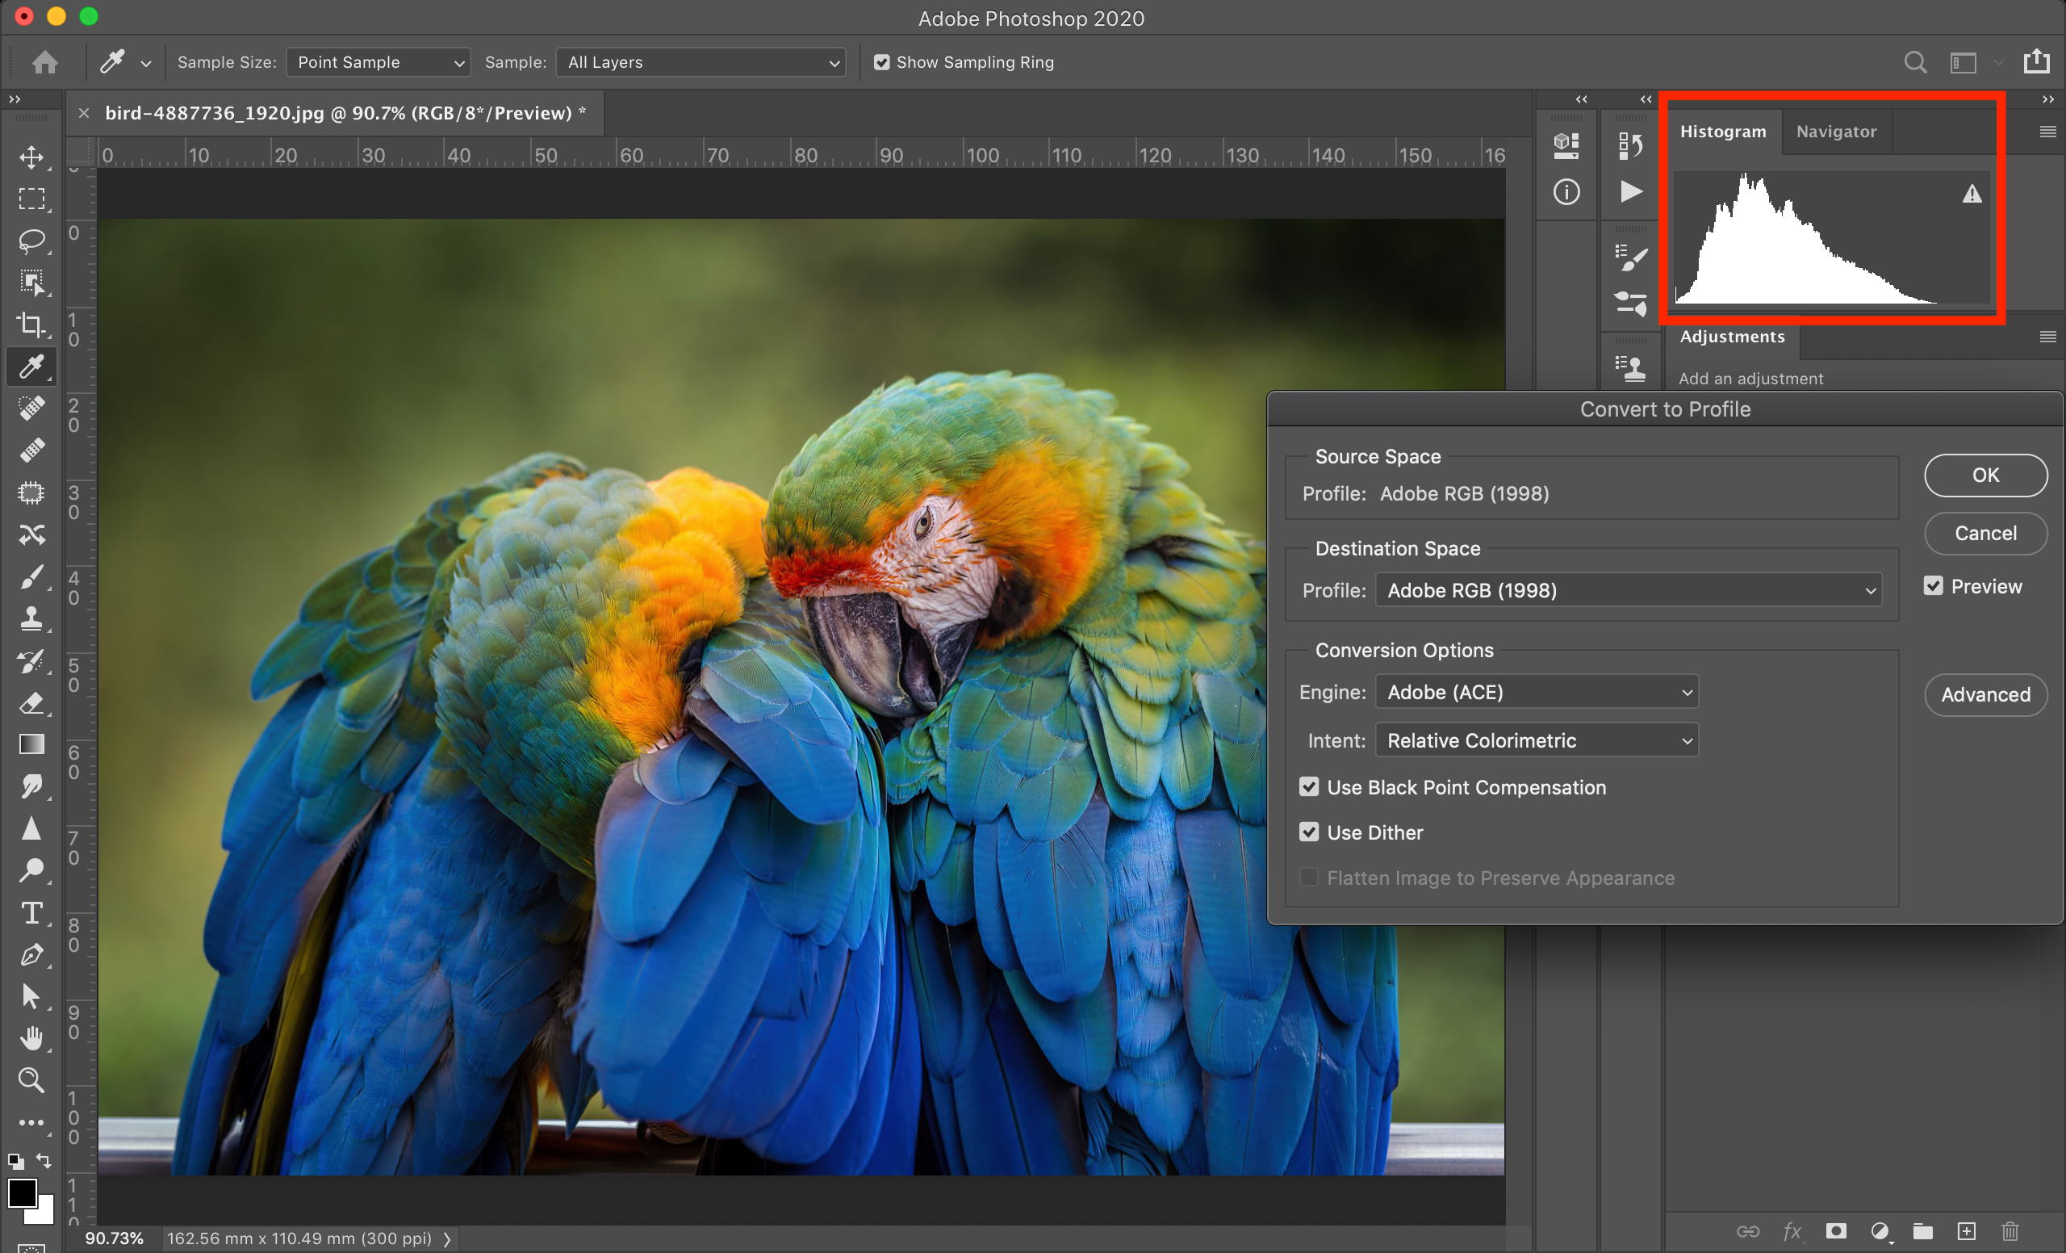Select the Crop tool
The image size is (2066, 1253).
31,325
